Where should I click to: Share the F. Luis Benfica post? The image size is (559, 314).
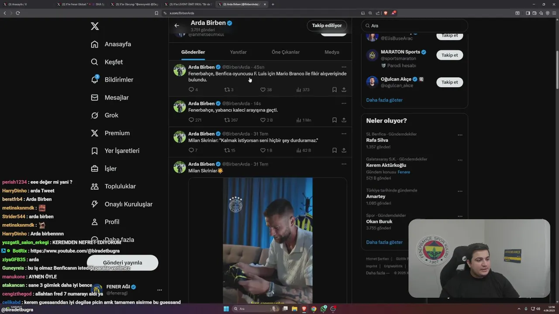tap(344, 90)
